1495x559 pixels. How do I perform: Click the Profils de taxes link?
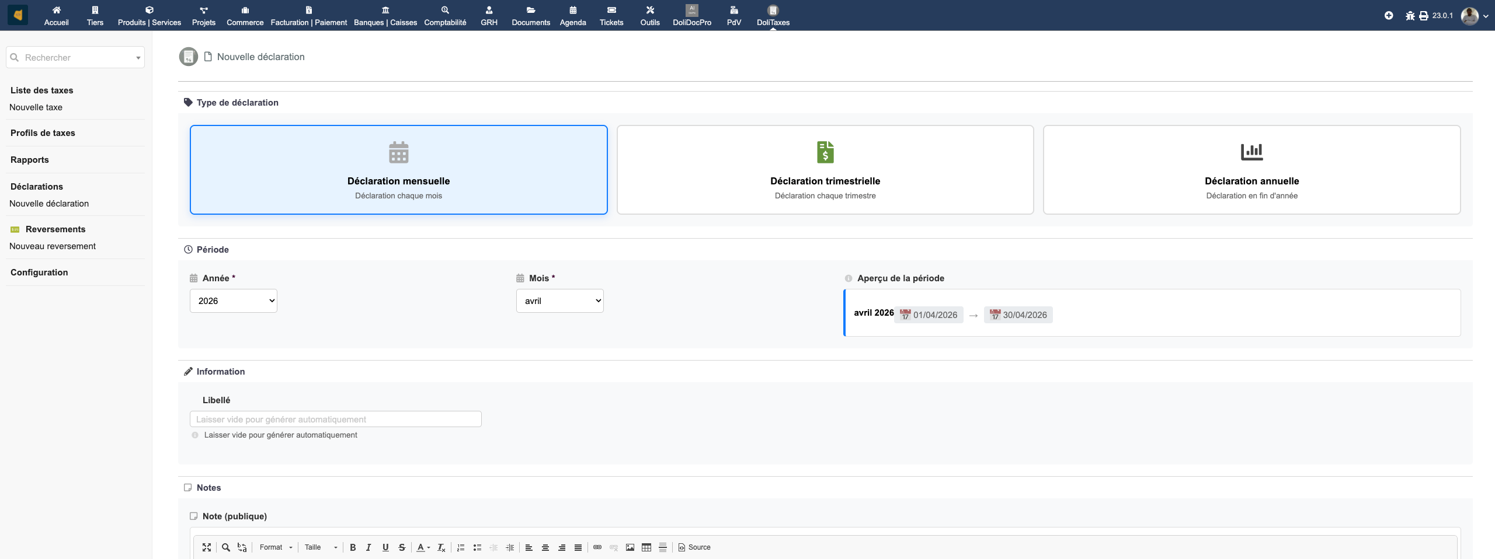tap(43, 133)
